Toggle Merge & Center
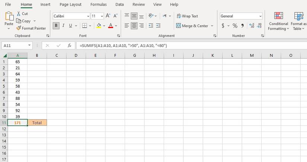Viewport: 307px width, 162px height. click(x=192, y=26)
